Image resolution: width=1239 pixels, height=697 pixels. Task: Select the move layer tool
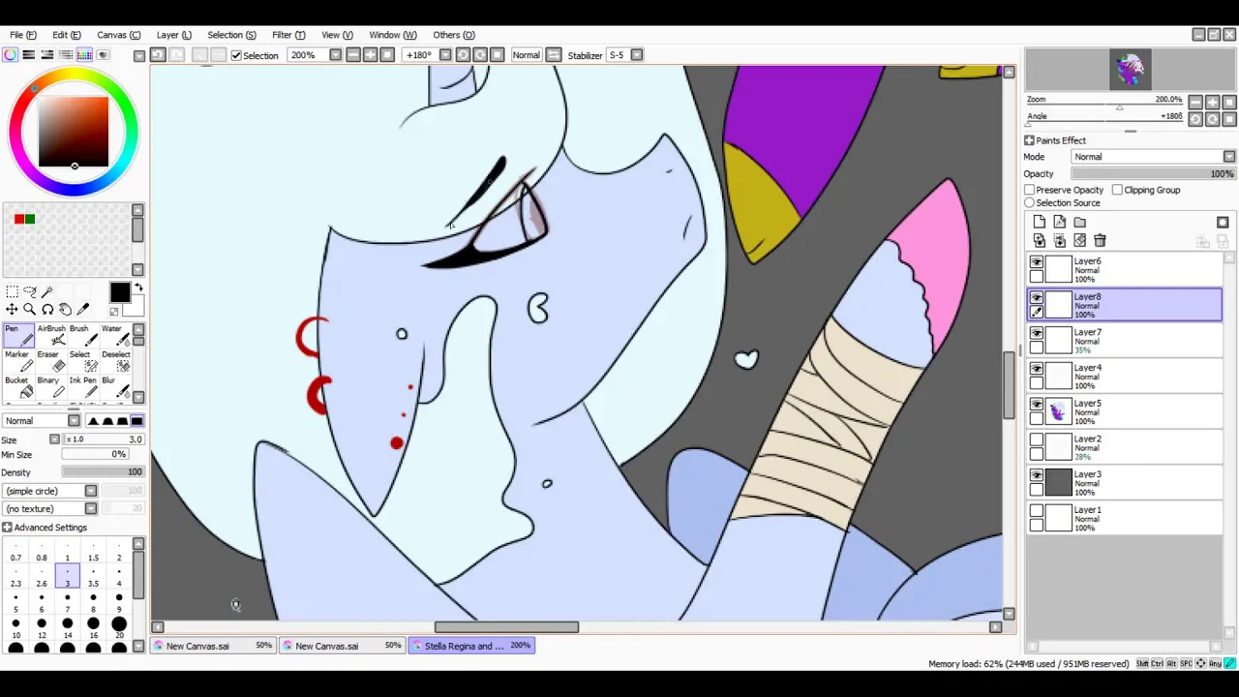(12, 309)
